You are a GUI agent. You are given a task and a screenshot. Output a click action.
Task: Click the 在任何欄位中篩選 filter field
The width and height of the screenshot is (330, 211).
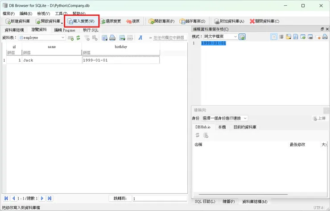tap(170, 38)
